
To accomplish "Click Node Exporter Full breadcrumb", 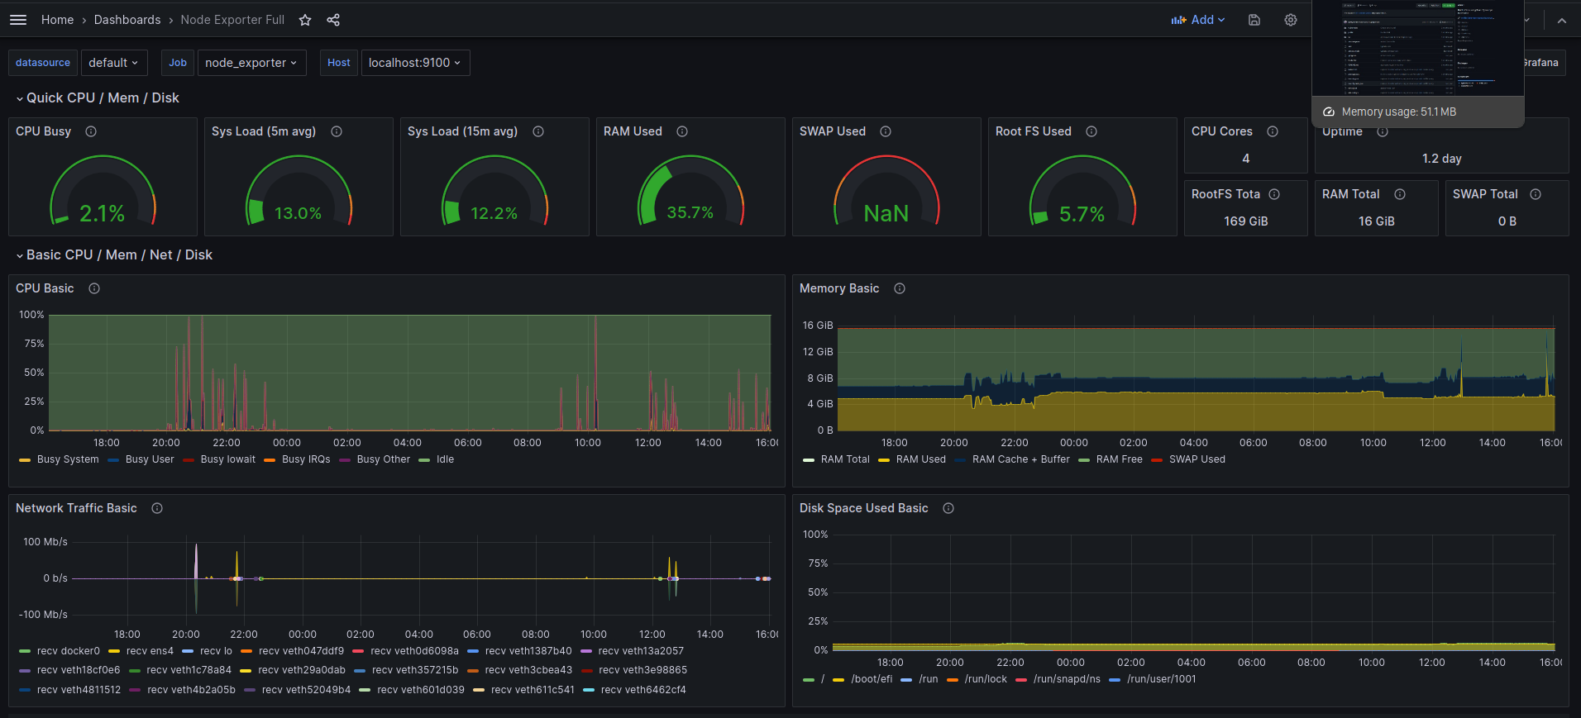I will pyautogui.click(x=232, y=20).
